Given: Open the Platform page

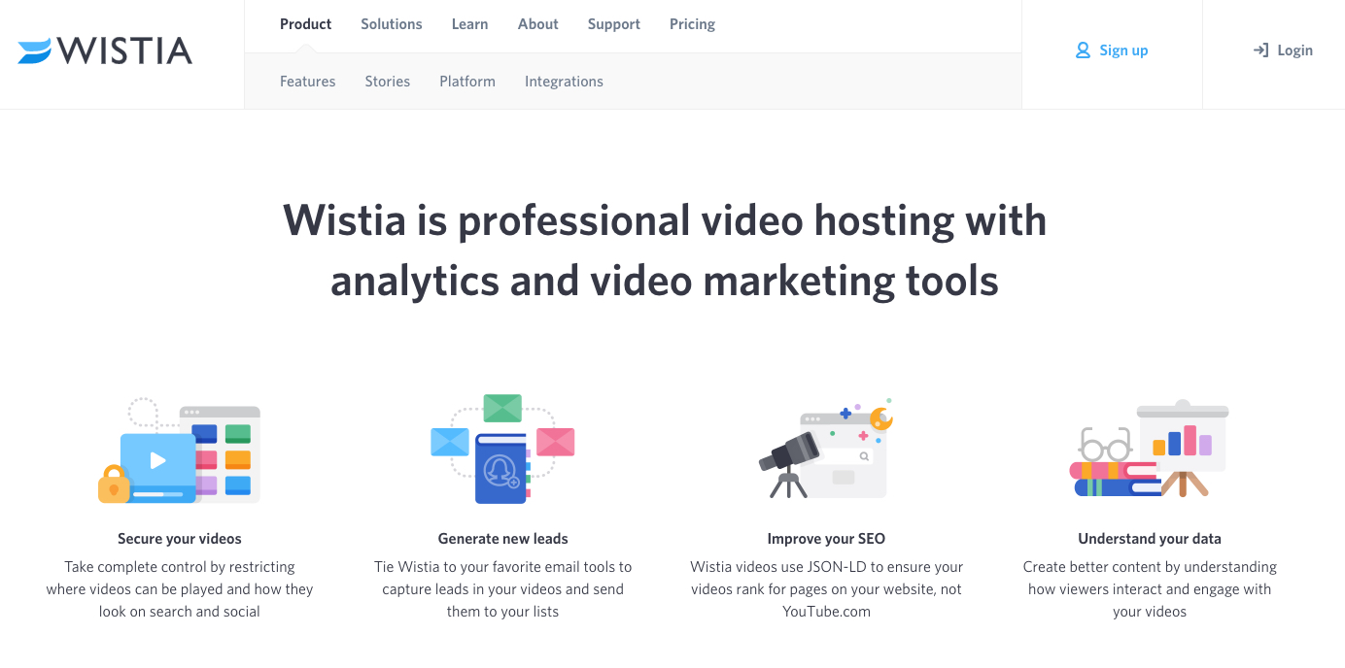Looking at the screenshot, I should [467, 81].
